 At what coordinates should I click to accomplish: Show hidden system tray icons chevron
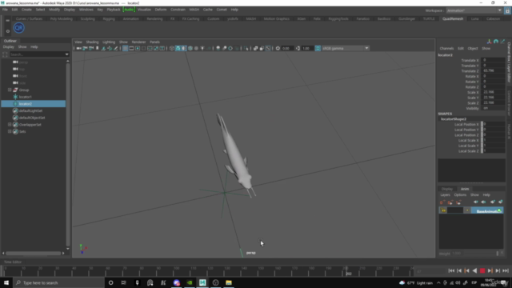(x=438, y=282)
